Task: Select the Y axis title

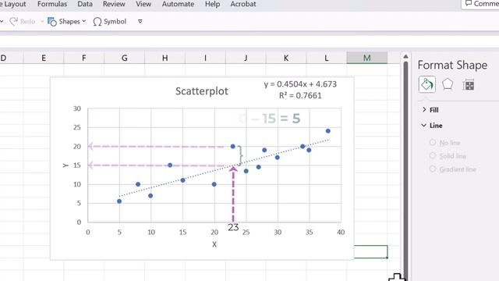Action: point(65,165)
